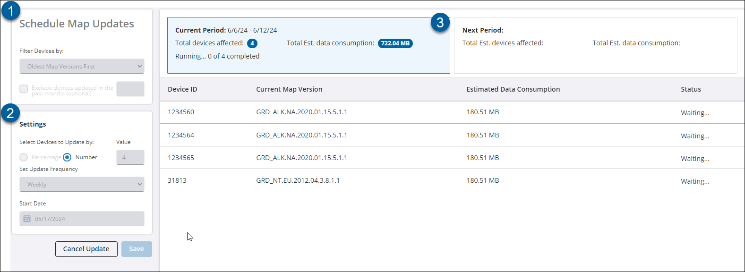Click callout marker number 1
Viewport: 745px width, 272px height.
10,10
